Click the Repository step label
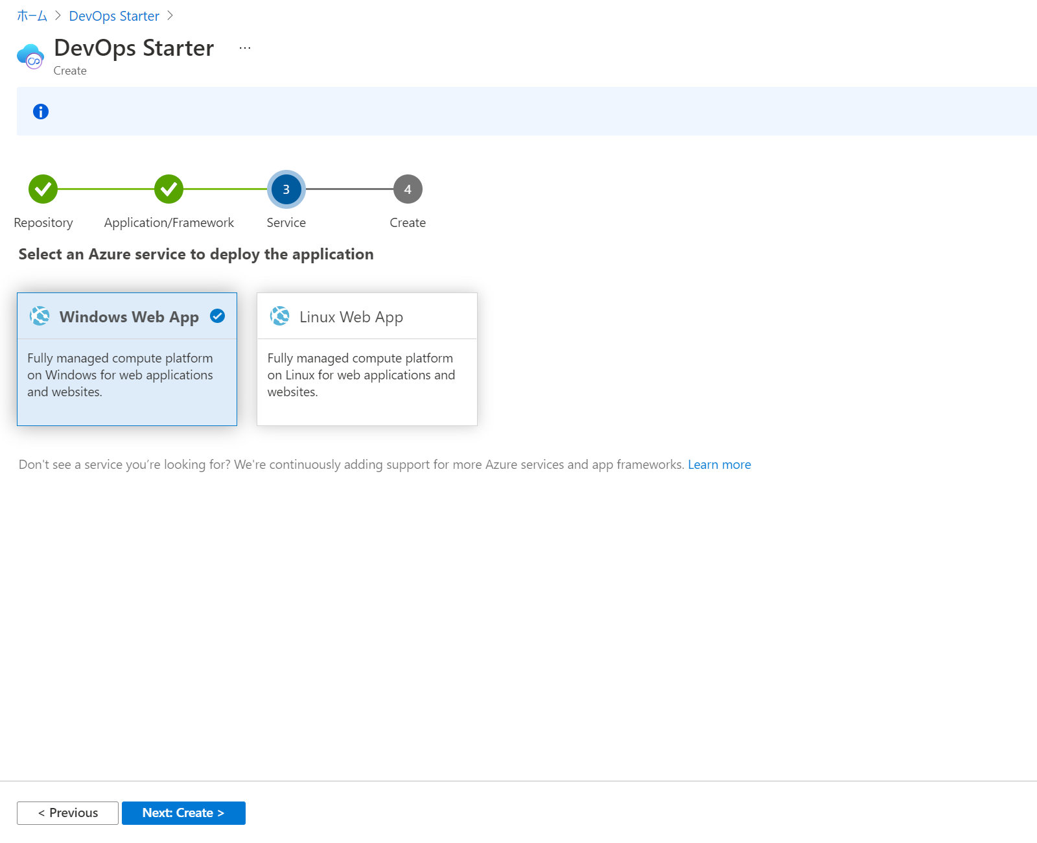This screenshot has width=1037, height=843. 43,222
